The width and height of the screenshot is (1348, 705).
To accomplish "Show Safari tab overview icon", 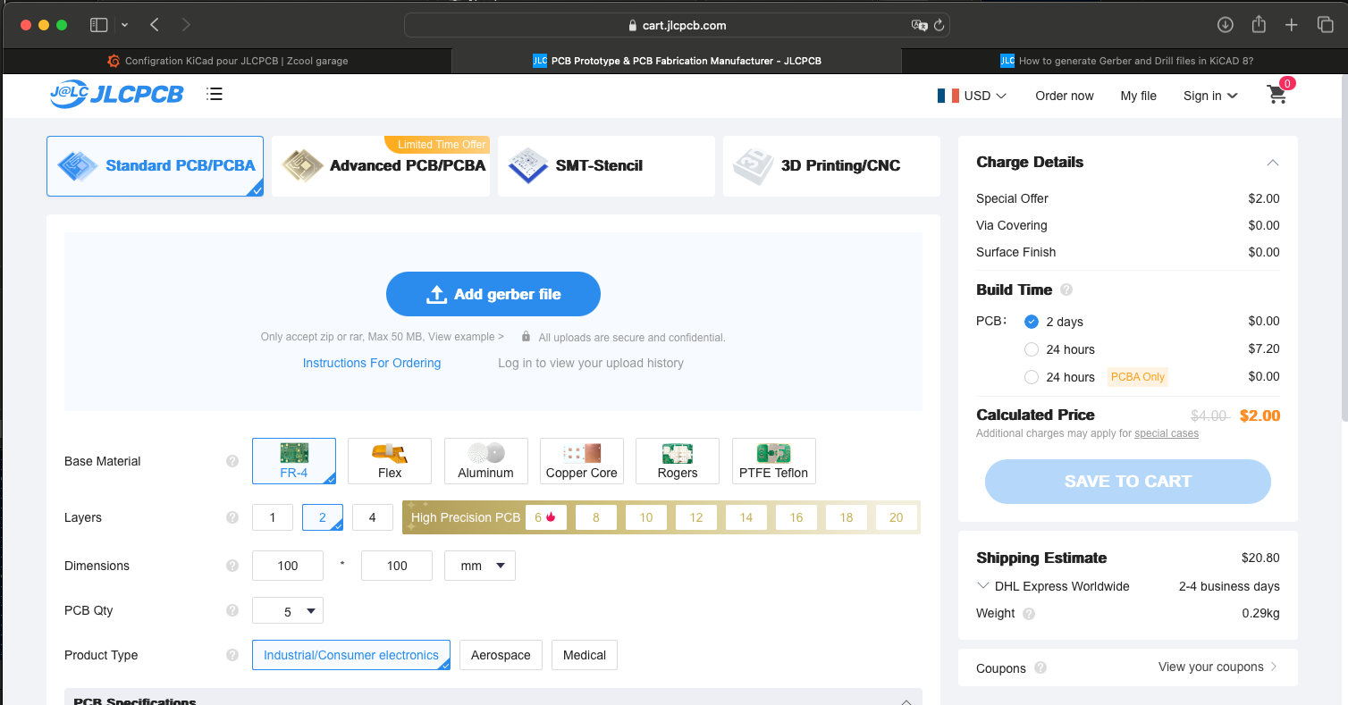I will pos(1325,25).
